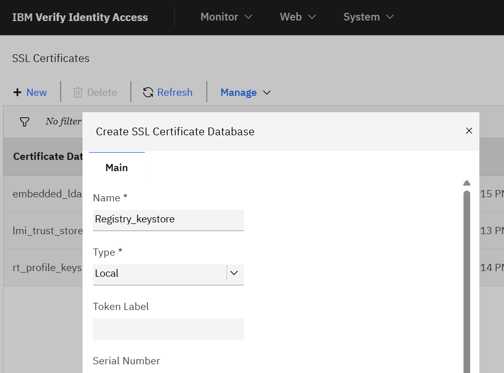This screenshot has width=504, height=373.
Task: Select the Main tab
Action: click(116, 168)
